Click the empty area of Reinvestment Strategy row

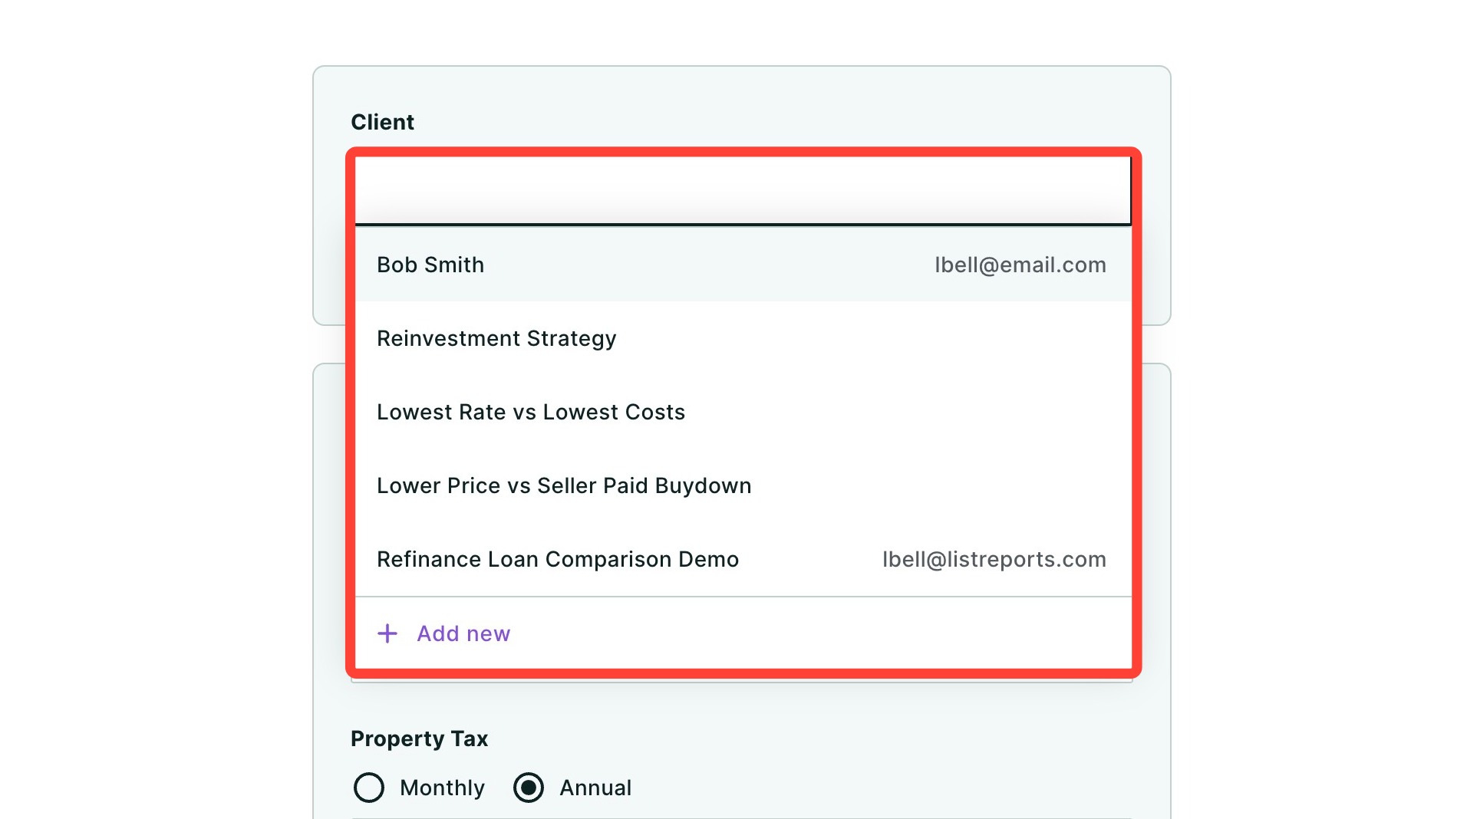(x=875, y=338)
